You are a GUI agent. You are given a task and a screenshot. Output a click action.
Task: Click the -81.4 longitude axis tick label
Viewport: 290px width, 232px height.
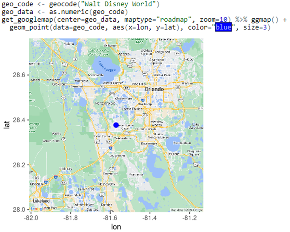(150, 218)
